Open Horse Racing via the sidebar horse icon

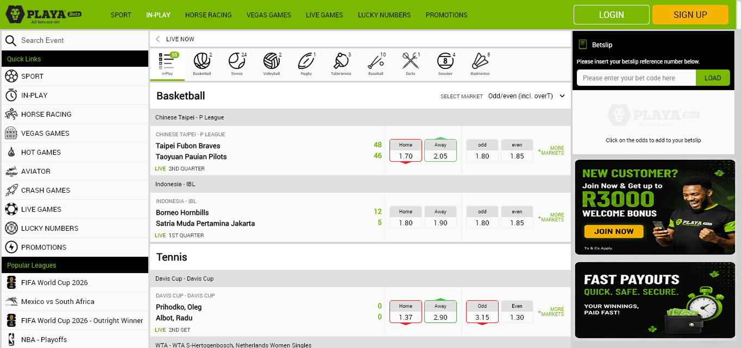pyautogui.click(x=11, y=114)
